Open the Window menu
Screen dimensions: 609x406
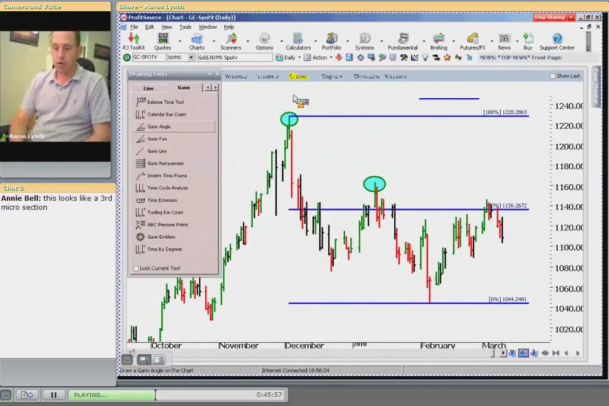pos(208,27)
